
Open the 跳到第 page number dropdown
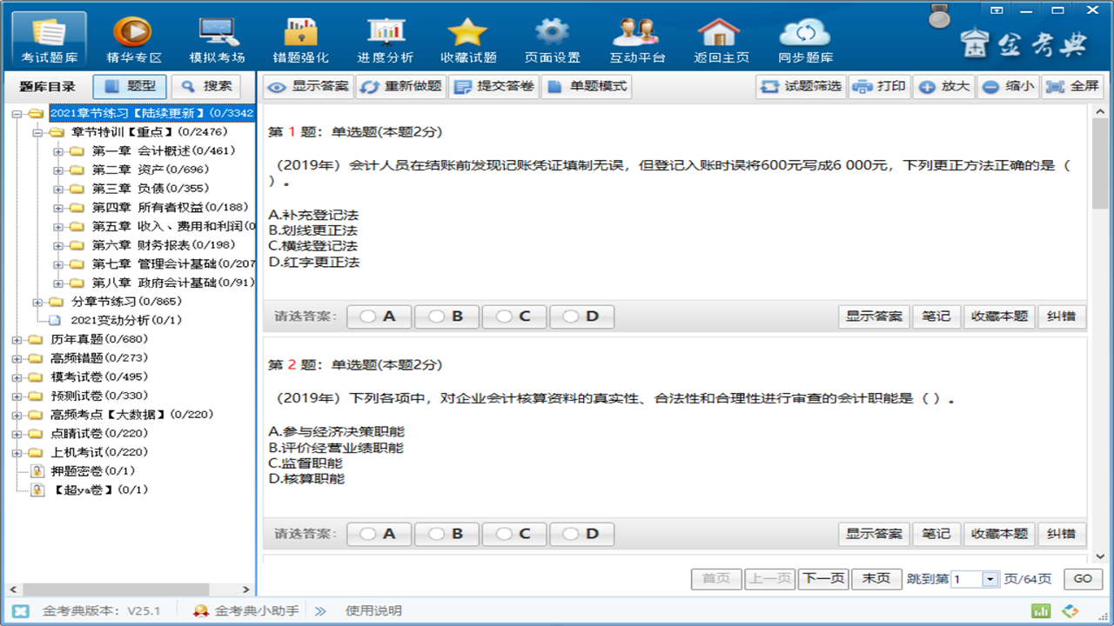coord(990,579)
